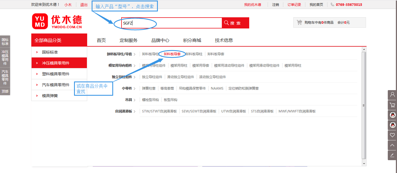Open the 滑动独立导柱组件 product link
This screenshot has width=397, height=173.
[x=181, y=77]
